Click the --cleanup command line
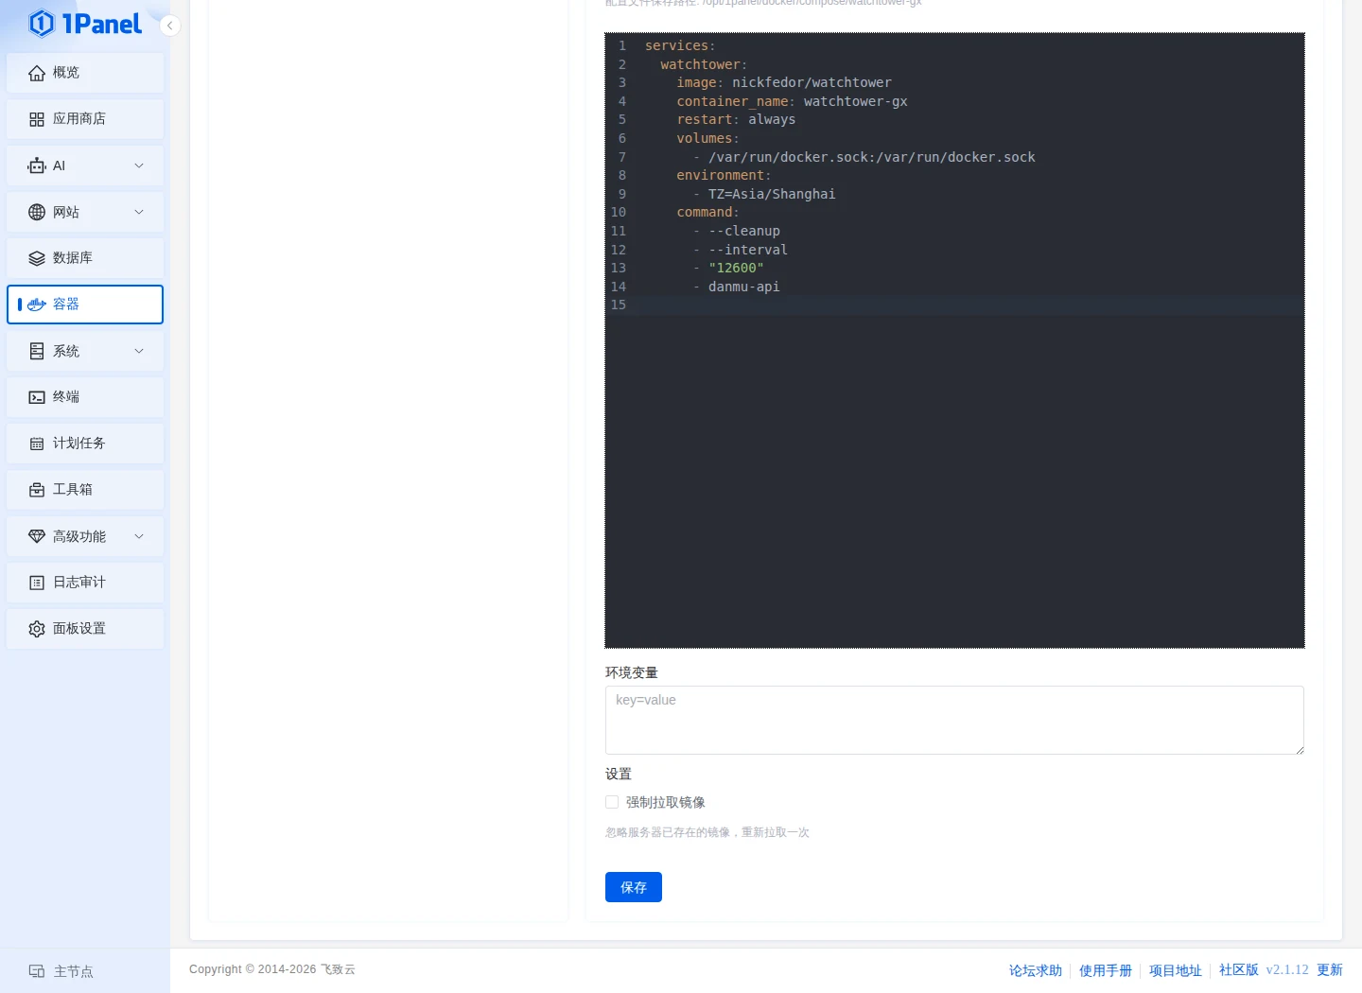Screen dimensions: 1362x993 click(744, 231)
